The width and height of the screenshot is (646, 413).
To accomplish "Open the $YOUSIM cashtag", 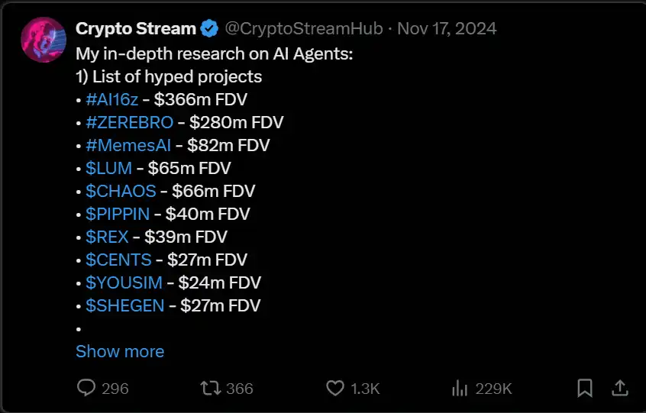I will (124, 282).
